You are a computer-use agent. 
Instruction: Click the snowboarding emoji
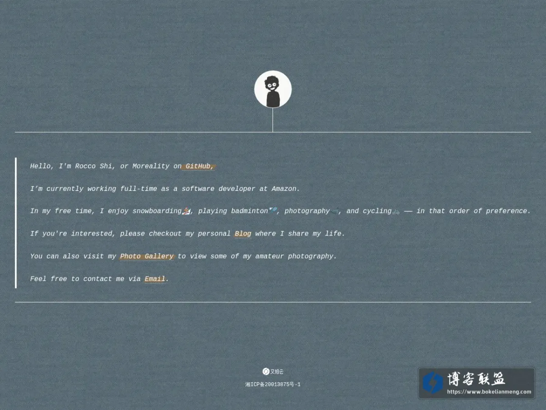186,211
